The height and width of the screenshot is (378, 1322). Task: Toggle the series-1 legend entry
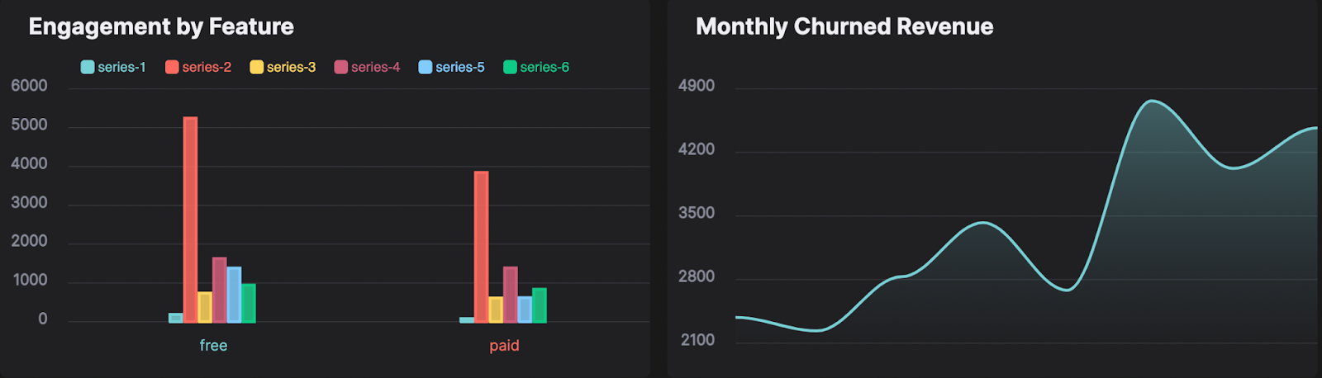point(113,67)
